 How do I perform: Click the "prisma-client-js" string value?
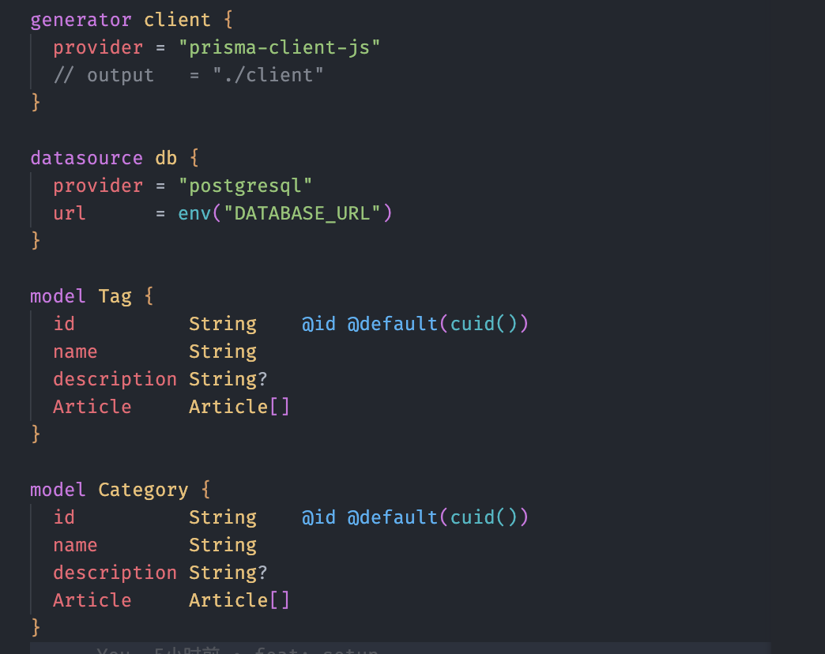point(279,47)
